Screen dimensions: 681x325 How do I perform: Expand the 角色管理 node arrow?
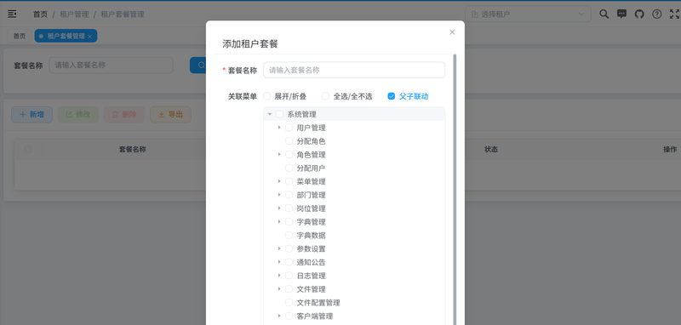[279, 155]
